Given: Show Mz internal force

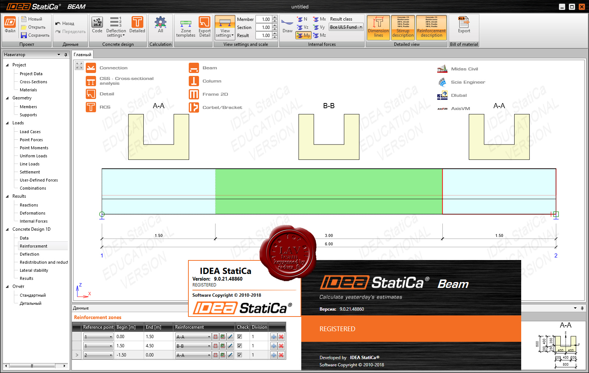Looking at the screenshot, I should coord(319,35).
